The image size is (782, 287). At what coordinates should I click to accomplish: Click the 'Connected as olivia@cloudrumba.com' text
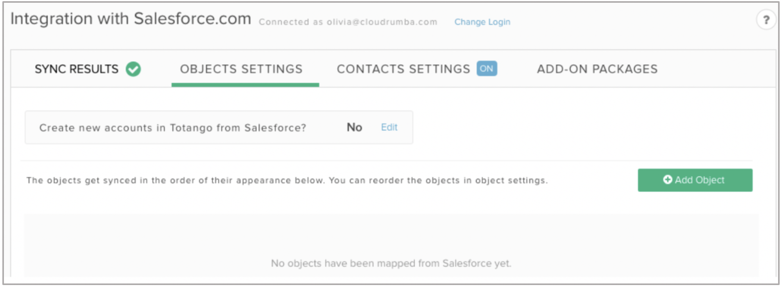tap(348, 22)
